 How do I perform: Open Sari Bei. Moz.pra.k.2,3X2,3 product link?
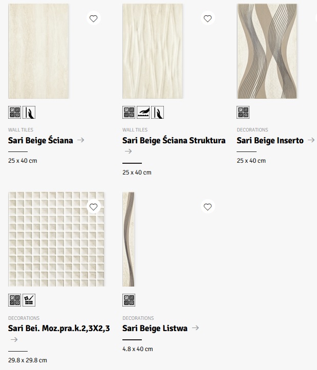(59, 329)
